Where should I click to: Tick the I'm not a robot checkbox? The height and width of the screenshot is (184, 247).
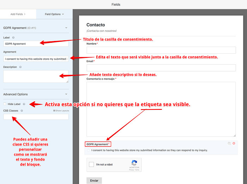click(91, 165)
